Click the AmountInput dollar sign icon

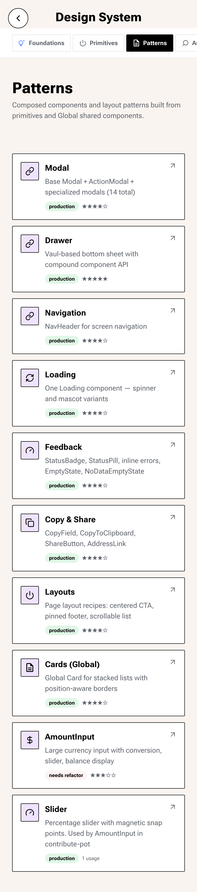pyautogui.click(x=30, y=740)
